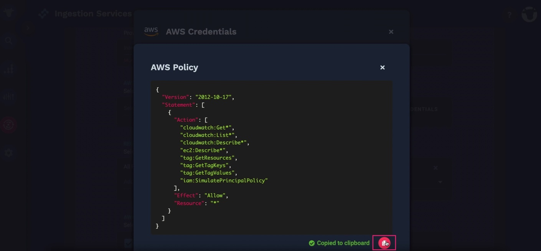Click the AWS Policy dialog title
This screenshot has height=251, width=541.
click(175, 68)
